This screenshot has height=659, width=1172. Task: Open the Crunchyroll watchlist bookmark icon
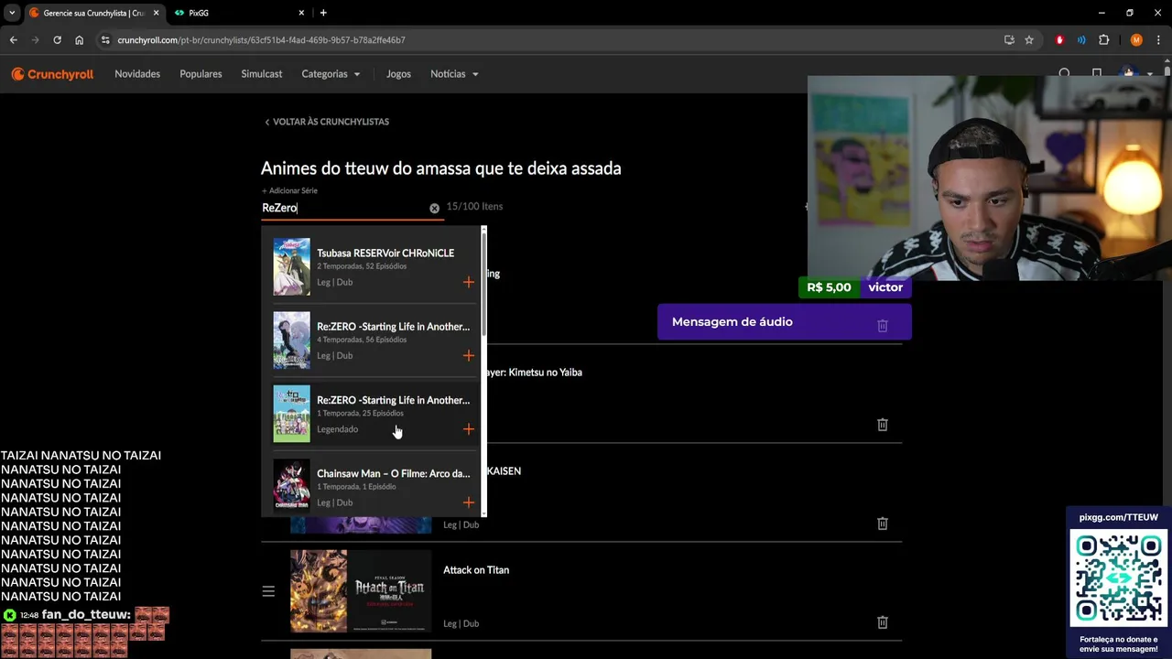1096,73
